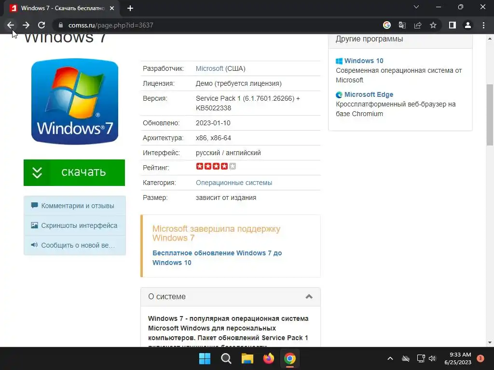
Task: Click the Другие программы header
Action: (369, 39)
